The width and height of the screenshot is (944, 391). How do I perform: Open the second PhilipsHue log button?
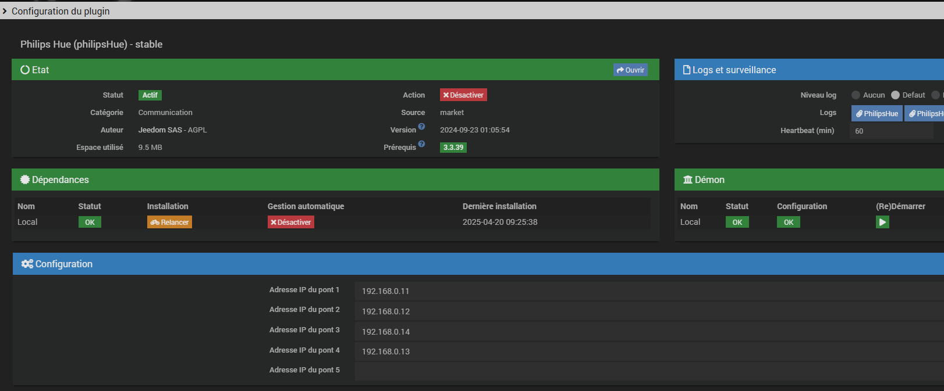925,114
